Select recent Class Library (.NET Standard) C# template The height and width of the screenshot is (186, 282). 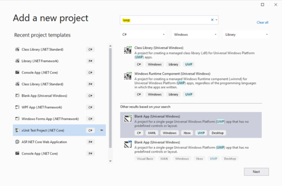[x=59, y=49]
